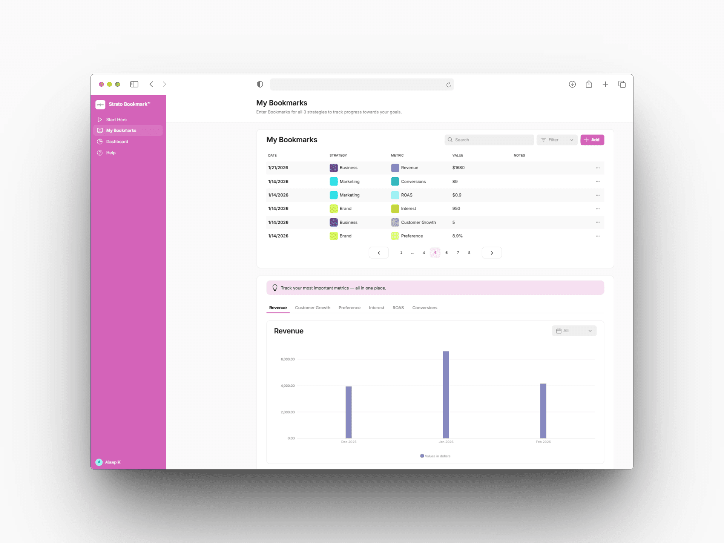Open the Start Here sidebar item
This screenshot has width=724, height=543.
tap(116, 120)
